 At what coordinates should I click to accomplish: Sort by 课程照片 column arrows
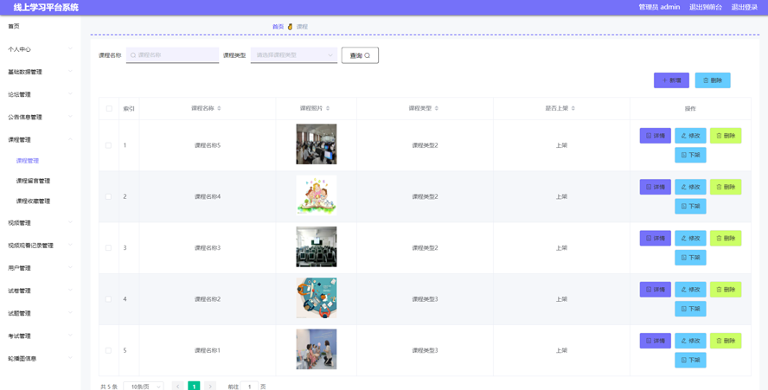point(328,108)
